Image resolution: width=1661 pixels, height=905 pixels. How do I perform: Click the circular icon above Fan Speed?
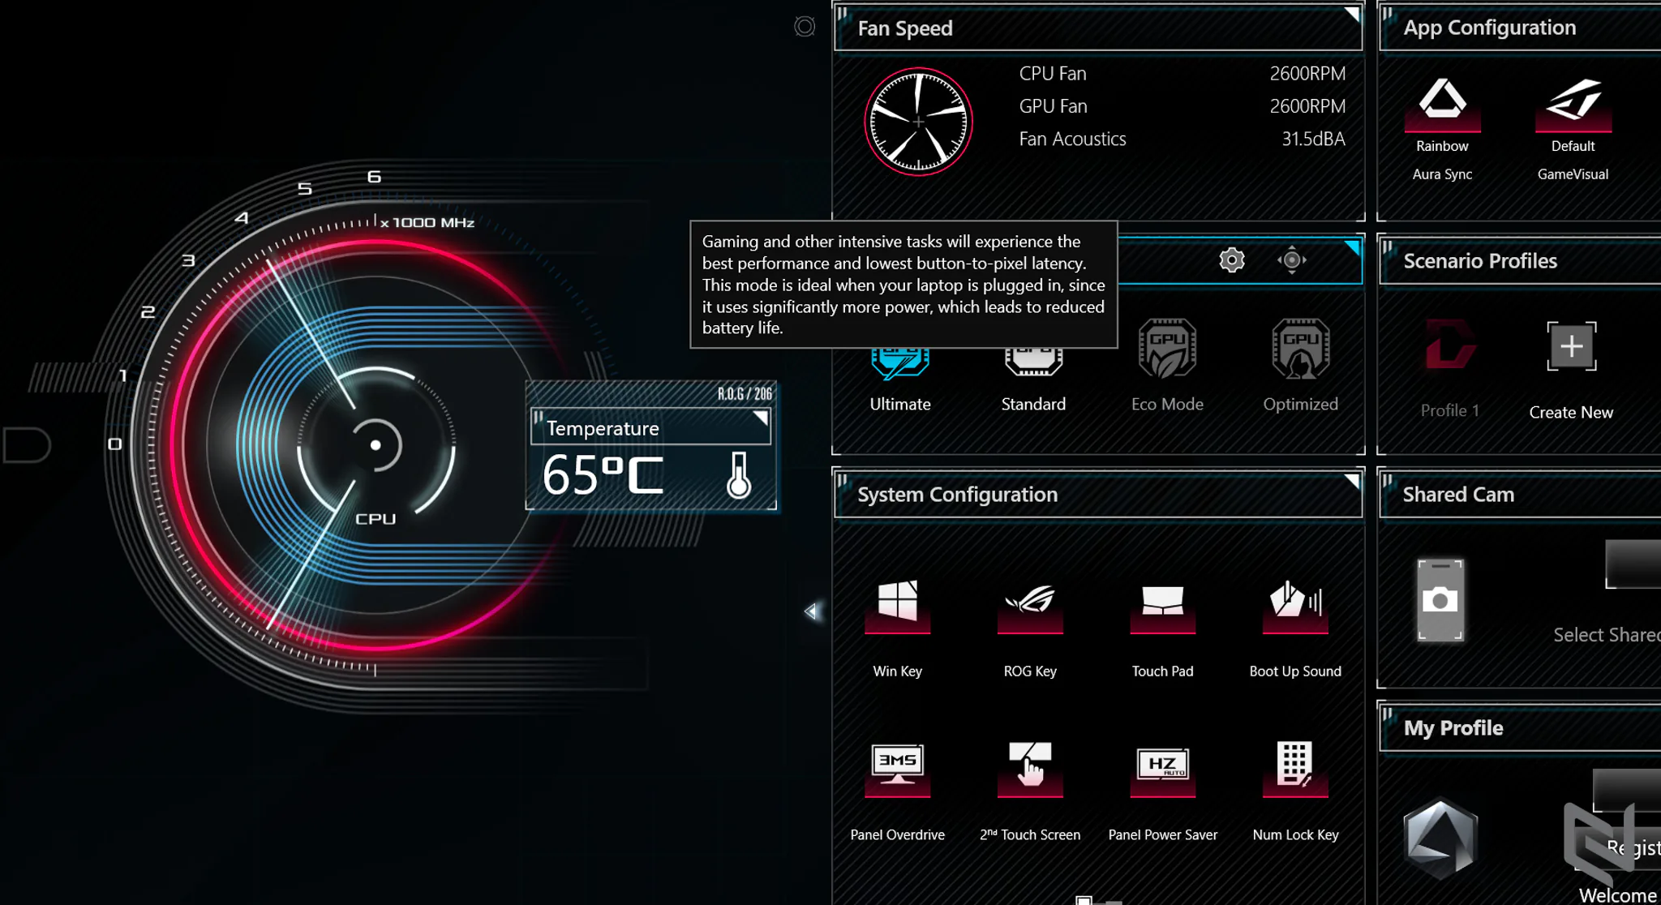pyautogui.click(x=805, y=27)
